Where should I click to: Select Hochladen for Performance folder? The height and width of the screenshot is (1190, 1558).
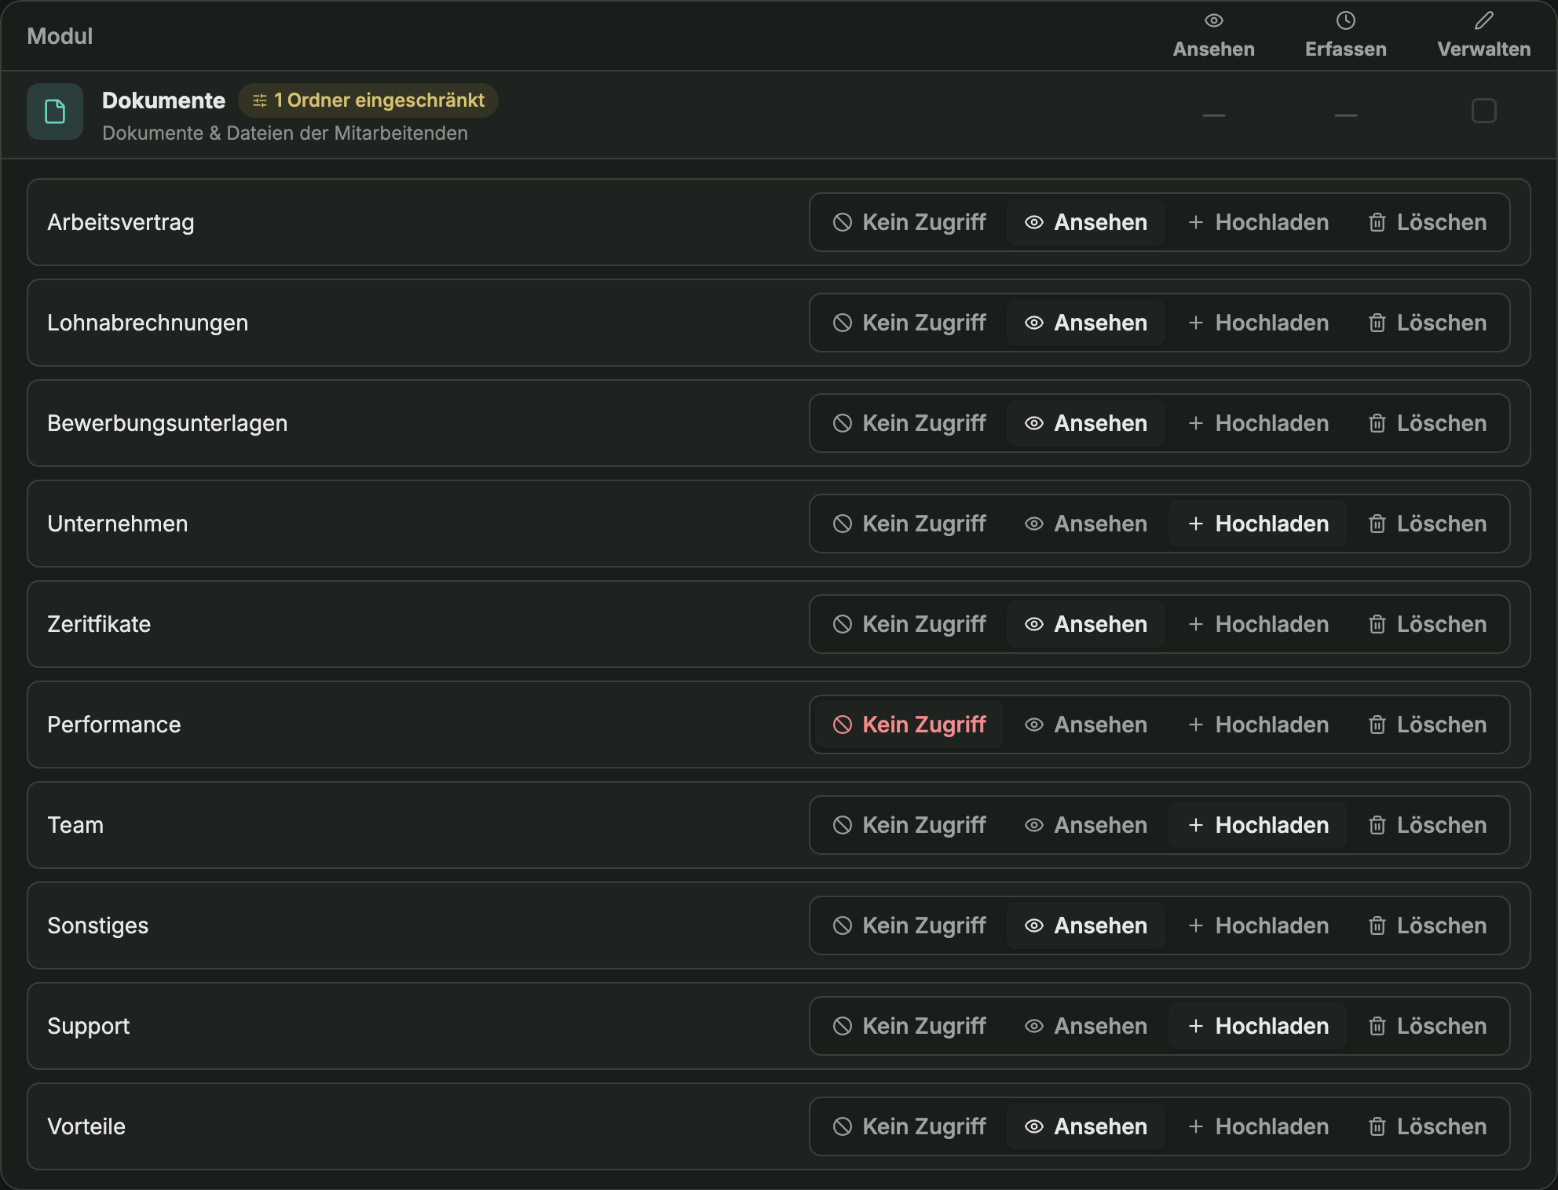1258,725
